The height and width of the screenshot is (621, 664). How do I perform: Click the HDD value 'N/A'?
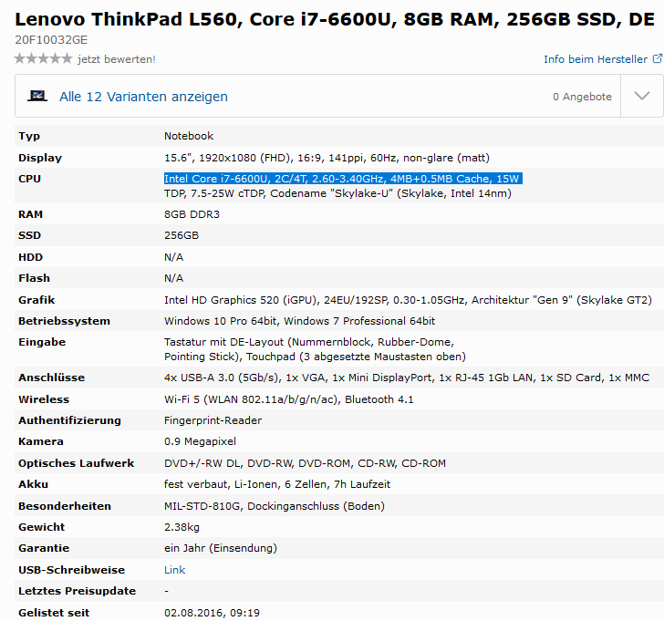[173, 257]
